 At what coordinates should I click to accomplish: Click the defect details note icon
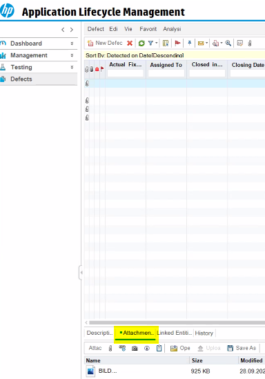[240, 43]
